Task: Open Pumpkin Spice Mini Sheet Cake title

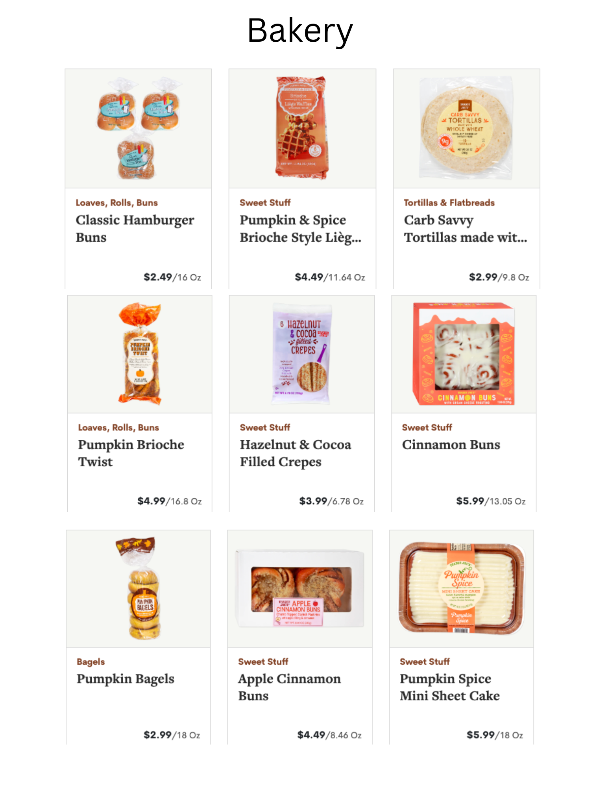Action: click(450, 687)
